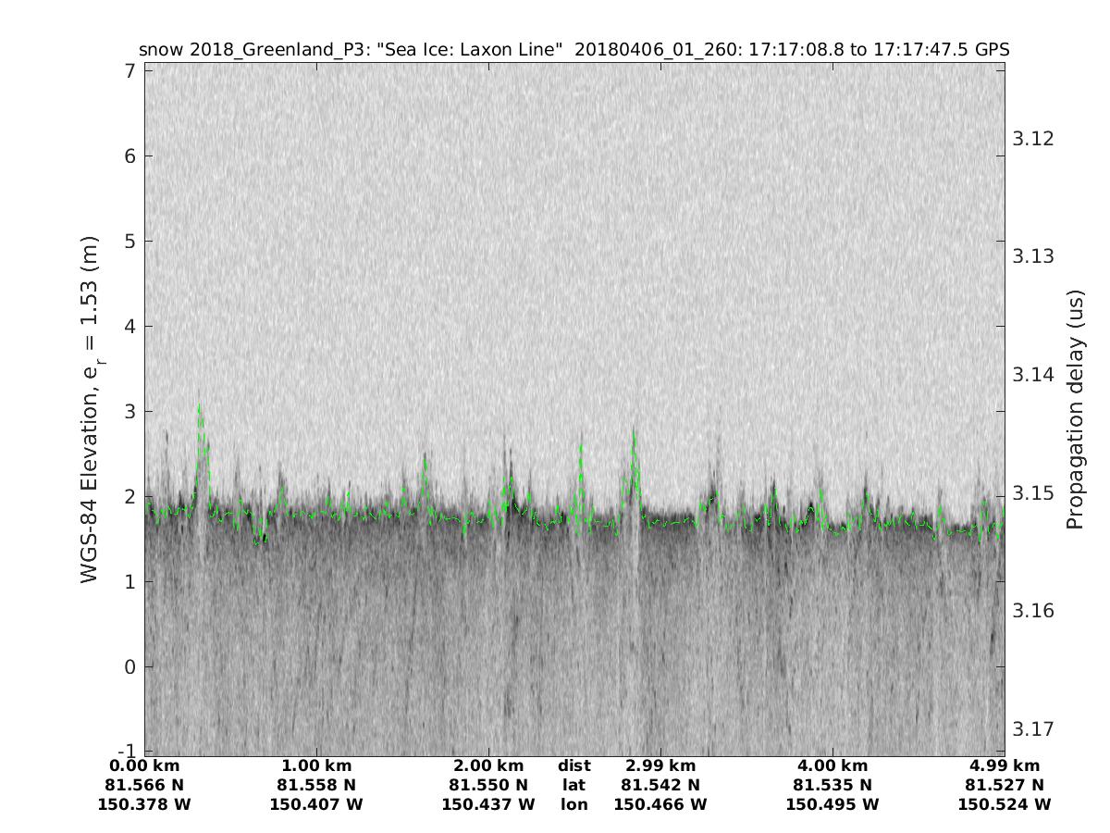Click the 'dist' row legend label

(x=573, y=766)
